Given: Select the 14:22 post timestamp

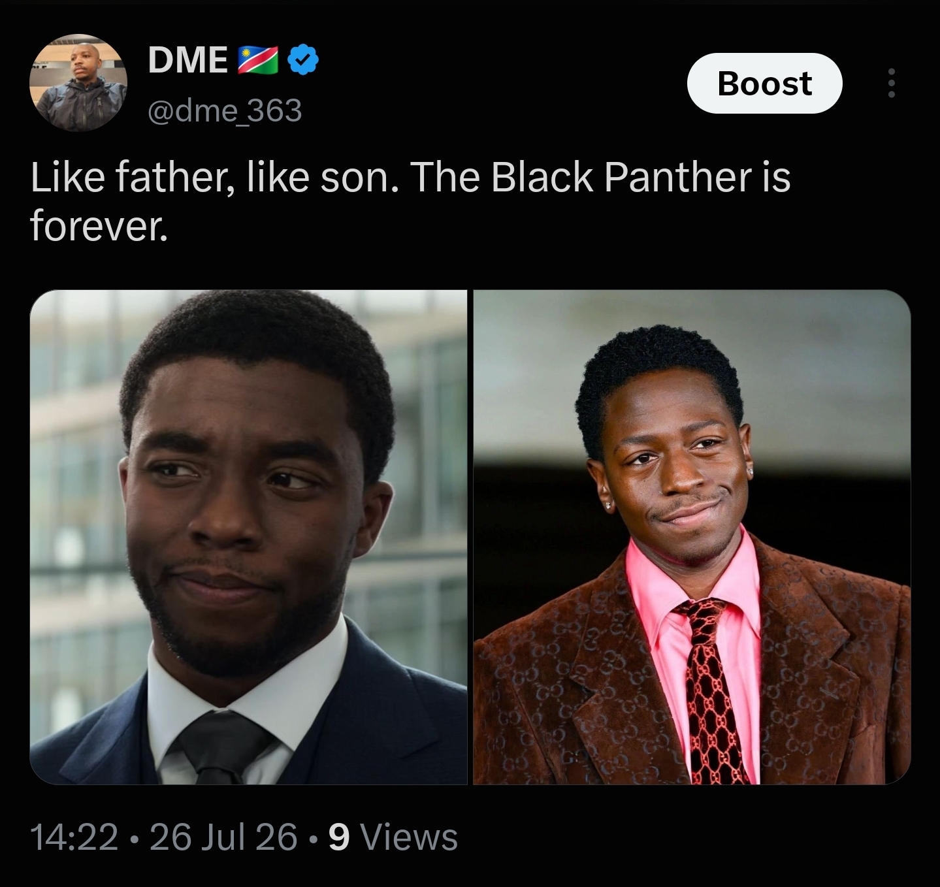Looking at the screenshot, I should click(74, 837).
